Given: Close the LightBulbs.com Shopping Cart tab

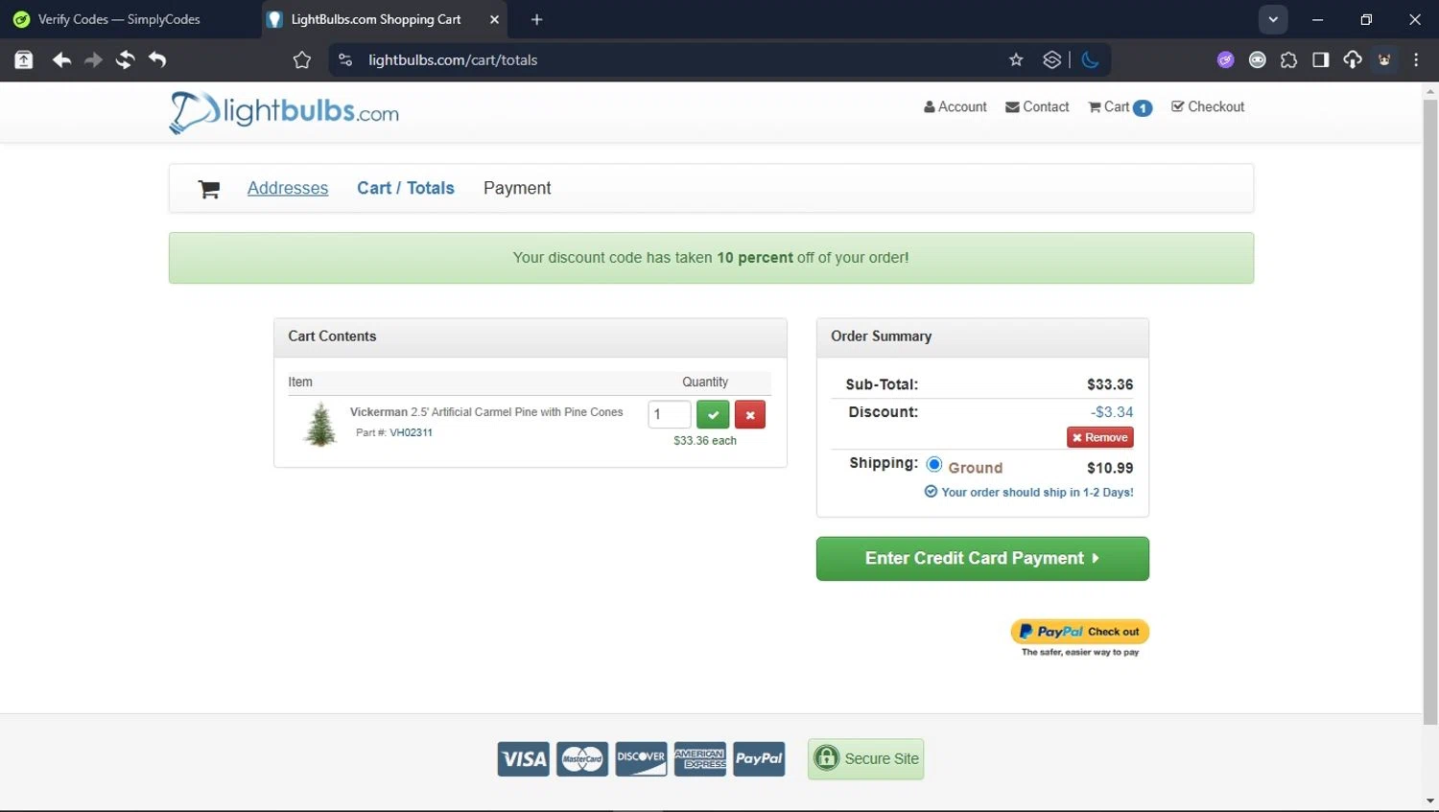Looking at the screenshot, I should coord(494,19).
